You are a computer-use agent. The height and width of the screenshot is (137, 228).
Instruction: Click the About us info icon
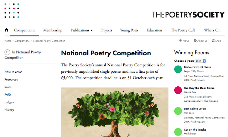(195, 41)
